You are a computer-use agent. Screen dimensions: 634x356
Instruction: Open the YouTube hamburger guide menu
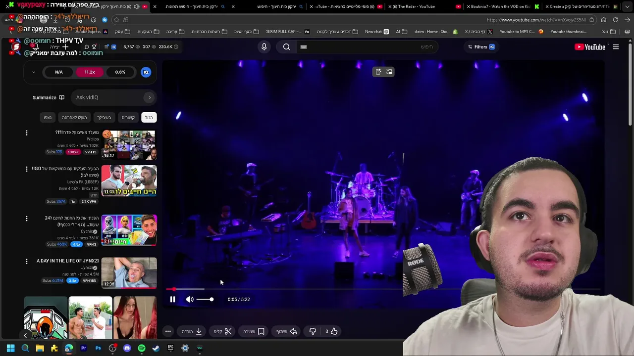(616, 47)
